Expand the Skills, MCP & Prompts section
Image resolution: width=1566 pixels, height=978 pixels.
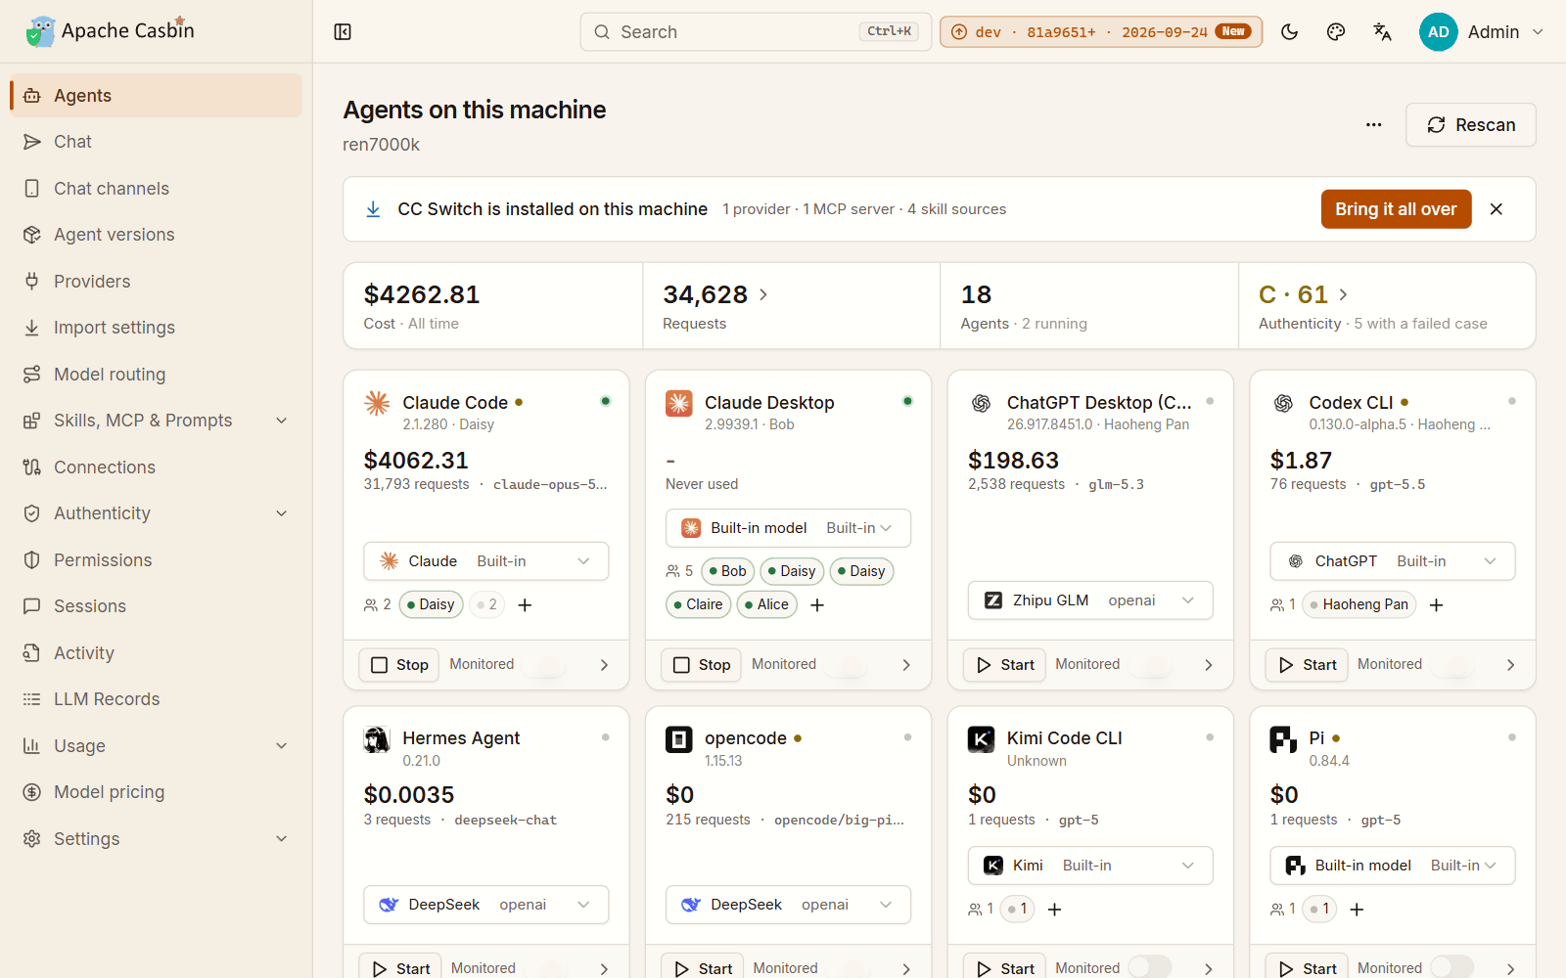coord(157,421)
